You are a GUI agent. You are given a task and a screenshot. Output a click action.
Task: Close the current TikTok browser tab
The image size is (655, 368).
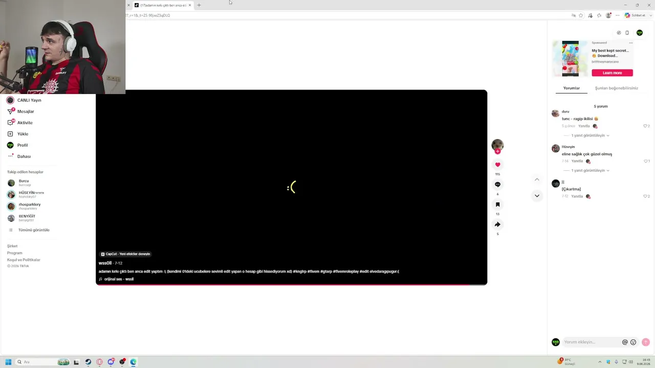(x=190, y=5)
